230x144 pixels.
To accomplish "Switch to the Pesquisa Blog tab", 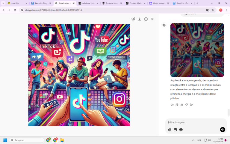I will [x=41, y=3].
